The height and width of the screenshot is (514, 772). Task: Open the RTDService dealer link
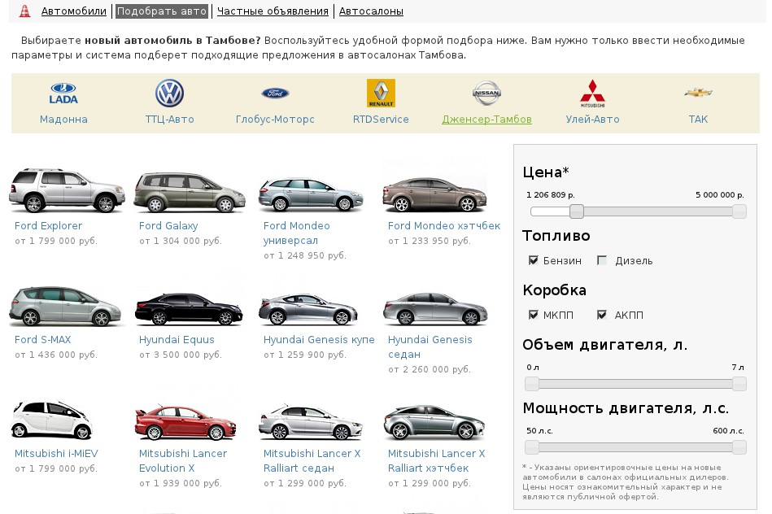(x=381, y=119)
